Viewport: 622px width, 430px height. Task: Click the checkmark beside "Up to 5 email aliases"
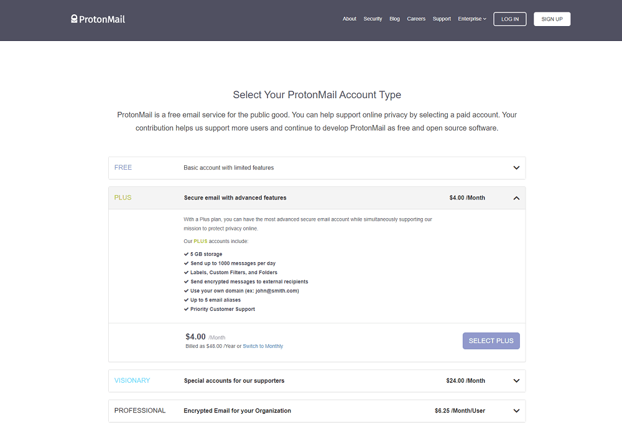pyautogui.click(x=186, y=300)
